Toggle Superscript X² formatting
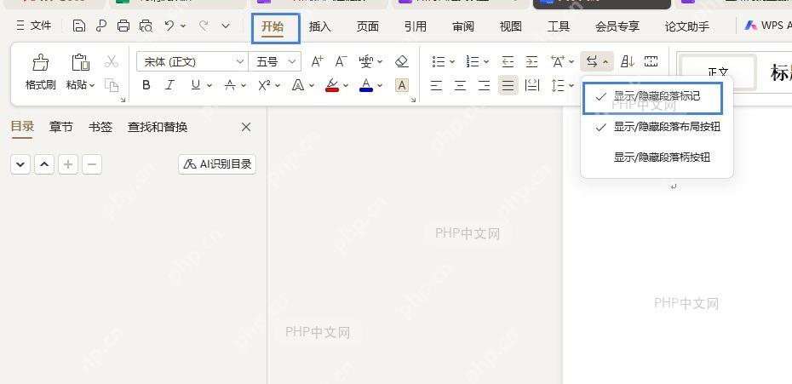 point(264,85)
